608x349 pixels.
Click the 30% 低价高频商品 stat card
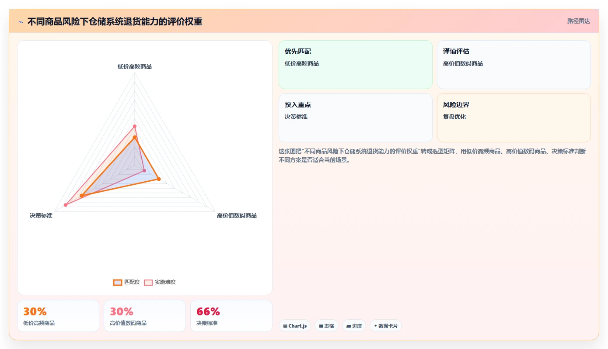[x=58, y=316]
